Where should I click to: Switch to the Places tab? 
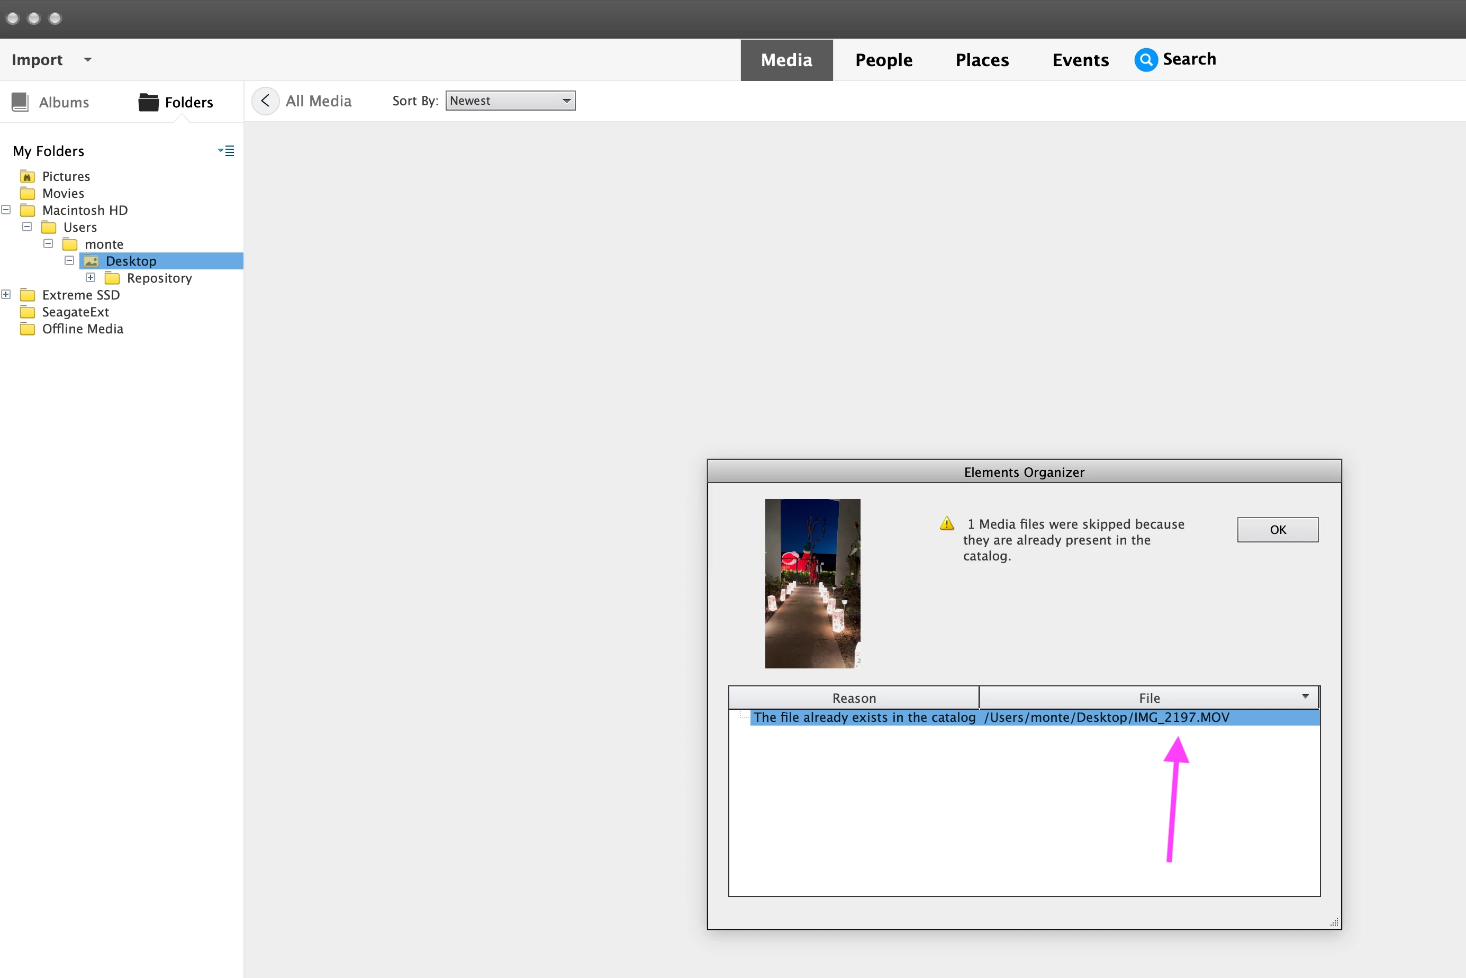(x=982, y=60)
